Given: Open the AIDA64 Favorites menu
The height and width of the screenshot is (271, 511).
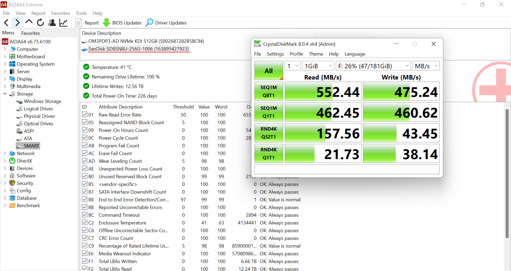Looking at the screenshot, I should pyautogui.click(x=61, y=13).
